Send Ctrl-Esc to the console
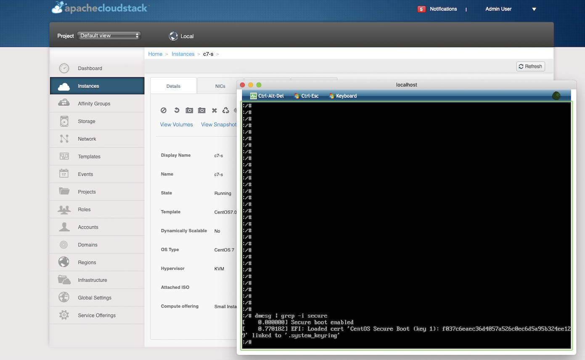 307,96
